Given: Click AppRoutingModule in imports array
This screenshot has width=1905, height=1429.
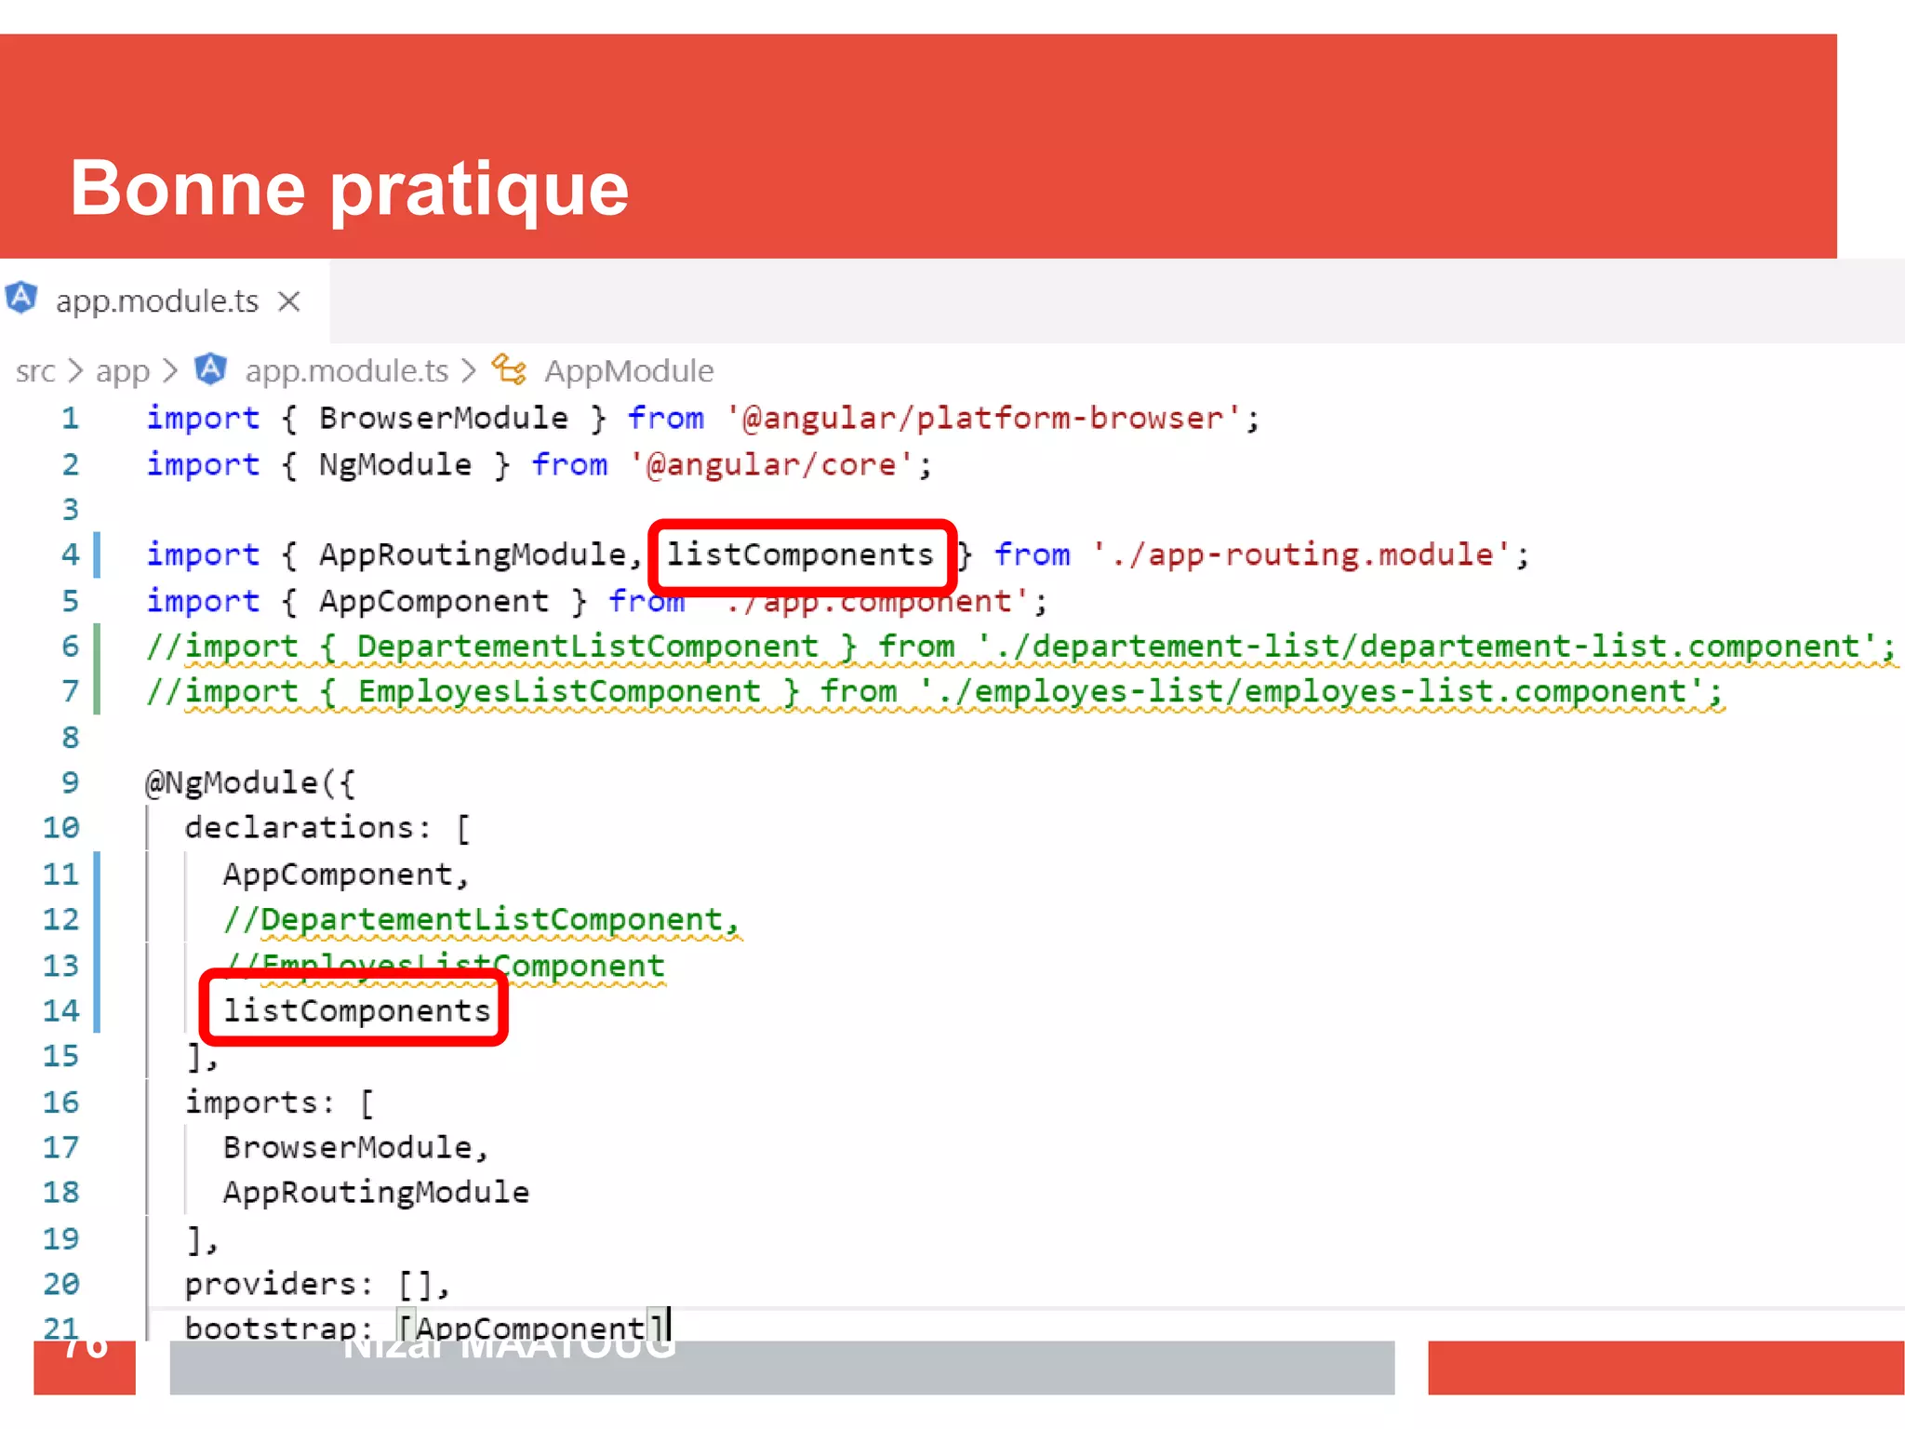Looking at the screenshot, I should point(376,1192).
